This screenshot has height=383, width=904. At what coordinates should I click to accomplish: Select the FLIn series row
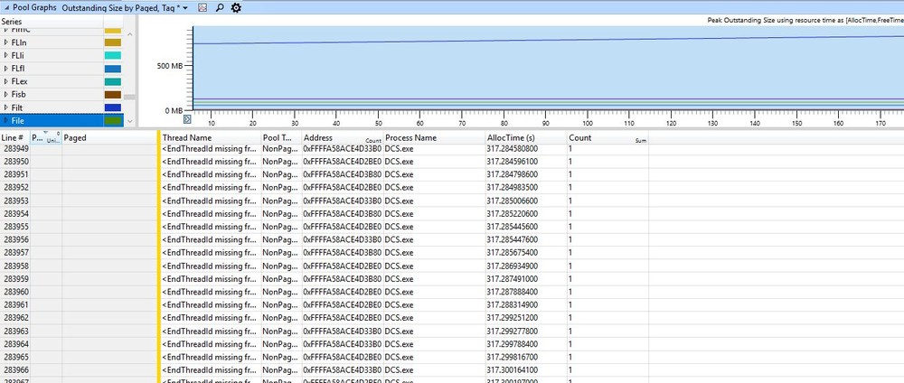[x=61, y=42]
